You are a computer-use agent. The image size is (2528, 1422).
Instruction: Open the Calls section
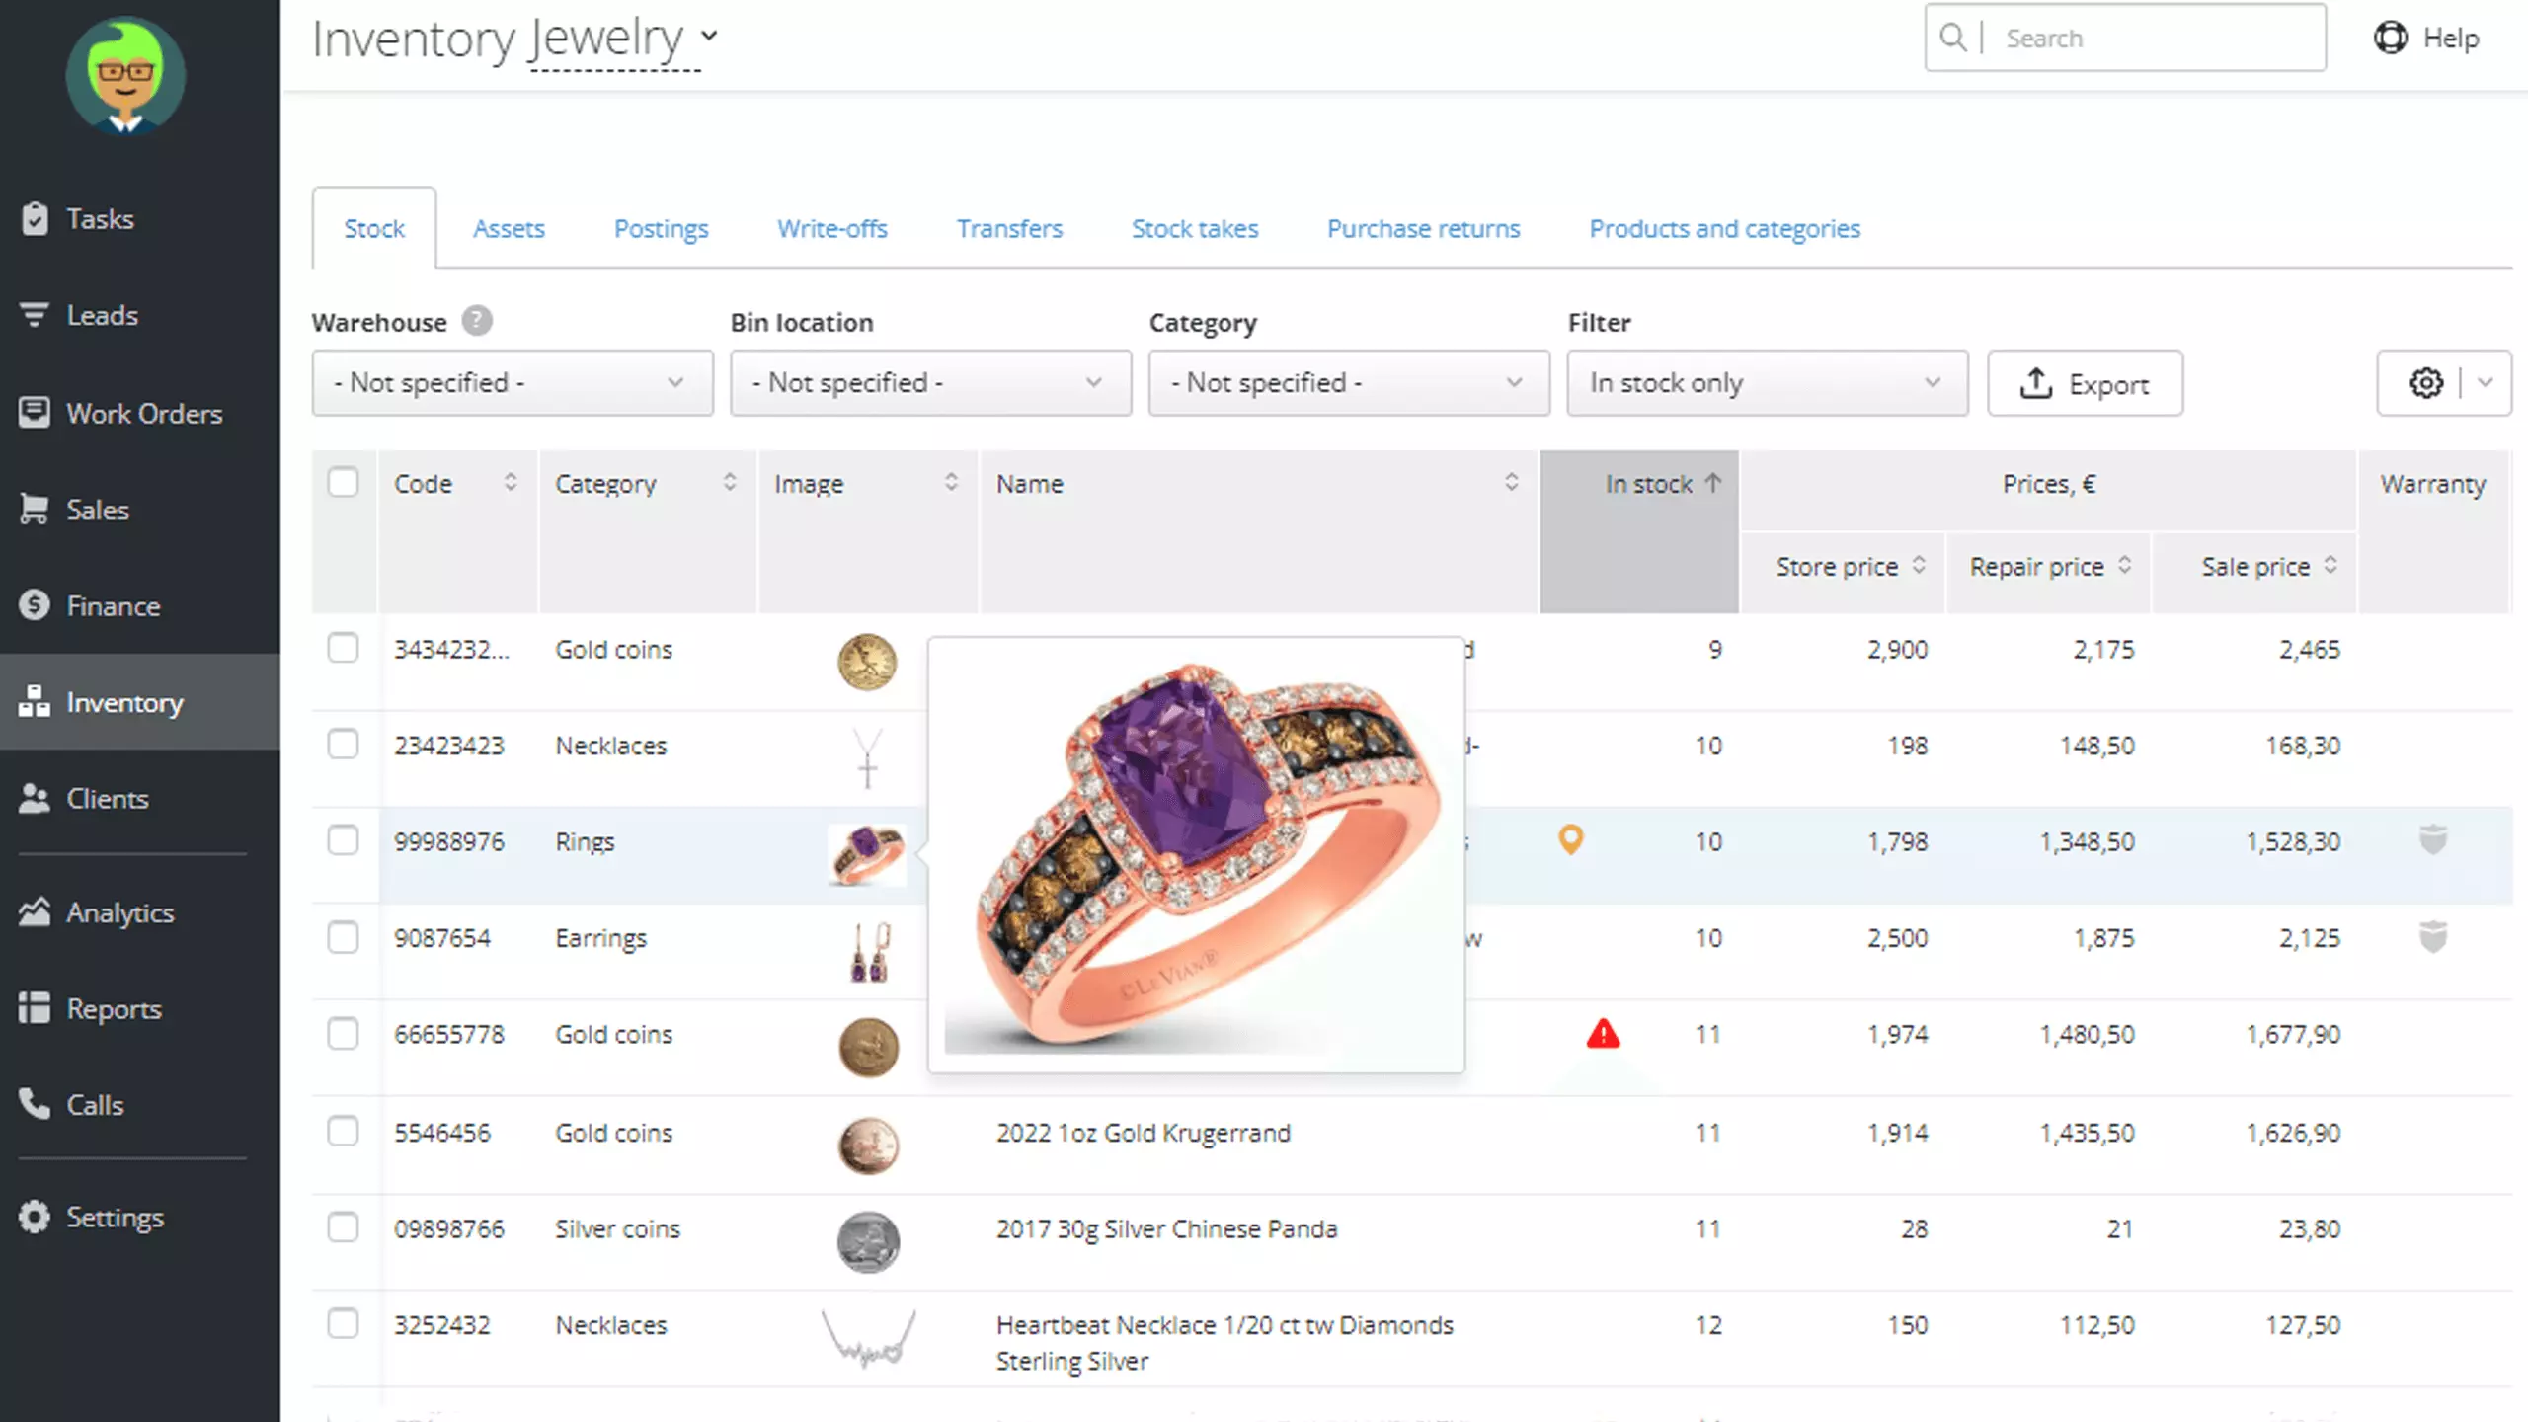tap(95, 1105)
